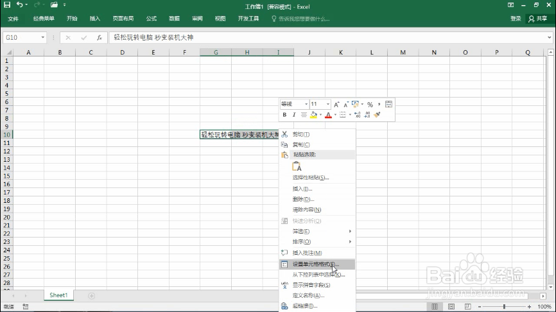Screen dimensions: 556x312
Task: Click the Sheet1 tab
Action: pyautogui.click(x=58, y=295)
